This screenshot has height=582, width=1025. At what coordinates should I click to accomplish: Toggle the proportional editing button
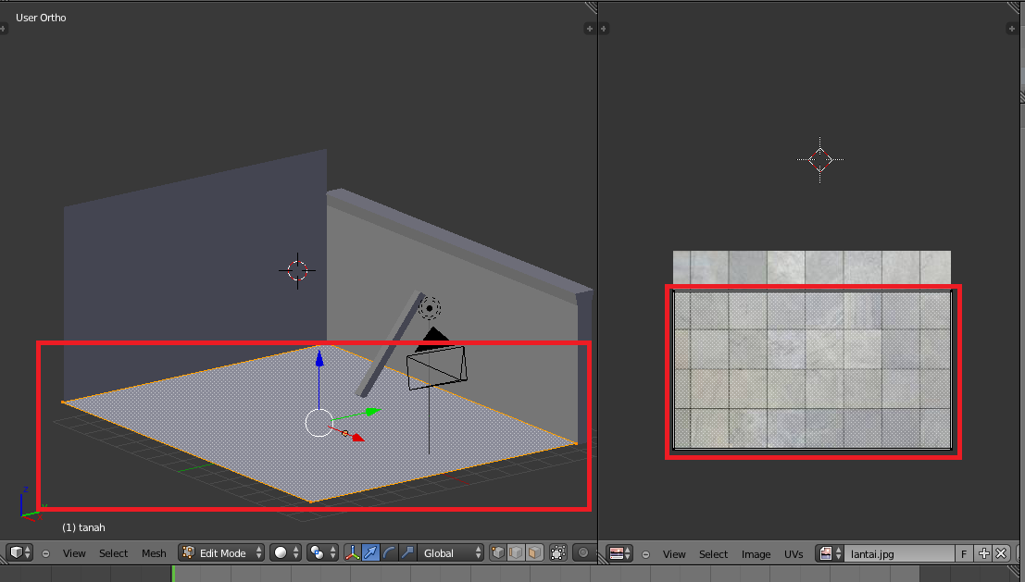583,552
